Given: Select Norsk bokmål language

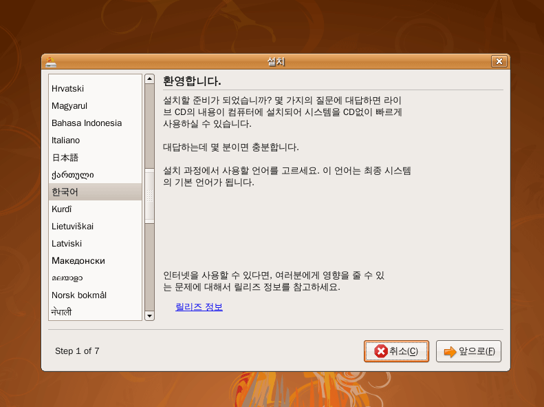Looking at the screenshot, I should pos(95,295).
